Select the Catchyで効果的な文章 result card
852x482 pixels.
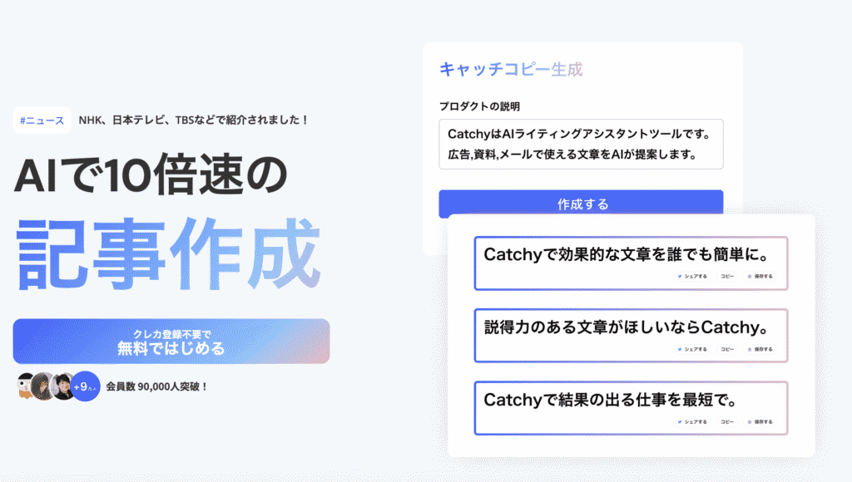click(x=631, y=263)
